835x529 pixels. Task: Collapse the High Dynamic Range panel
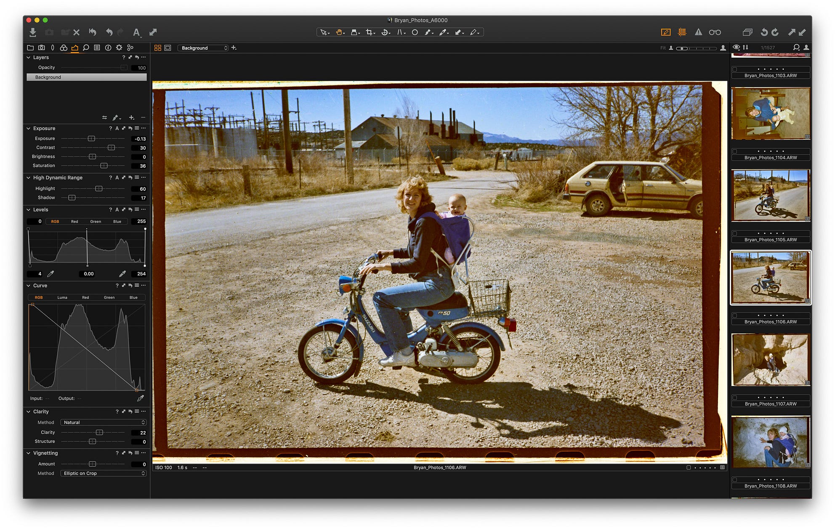tap(29, 178)
